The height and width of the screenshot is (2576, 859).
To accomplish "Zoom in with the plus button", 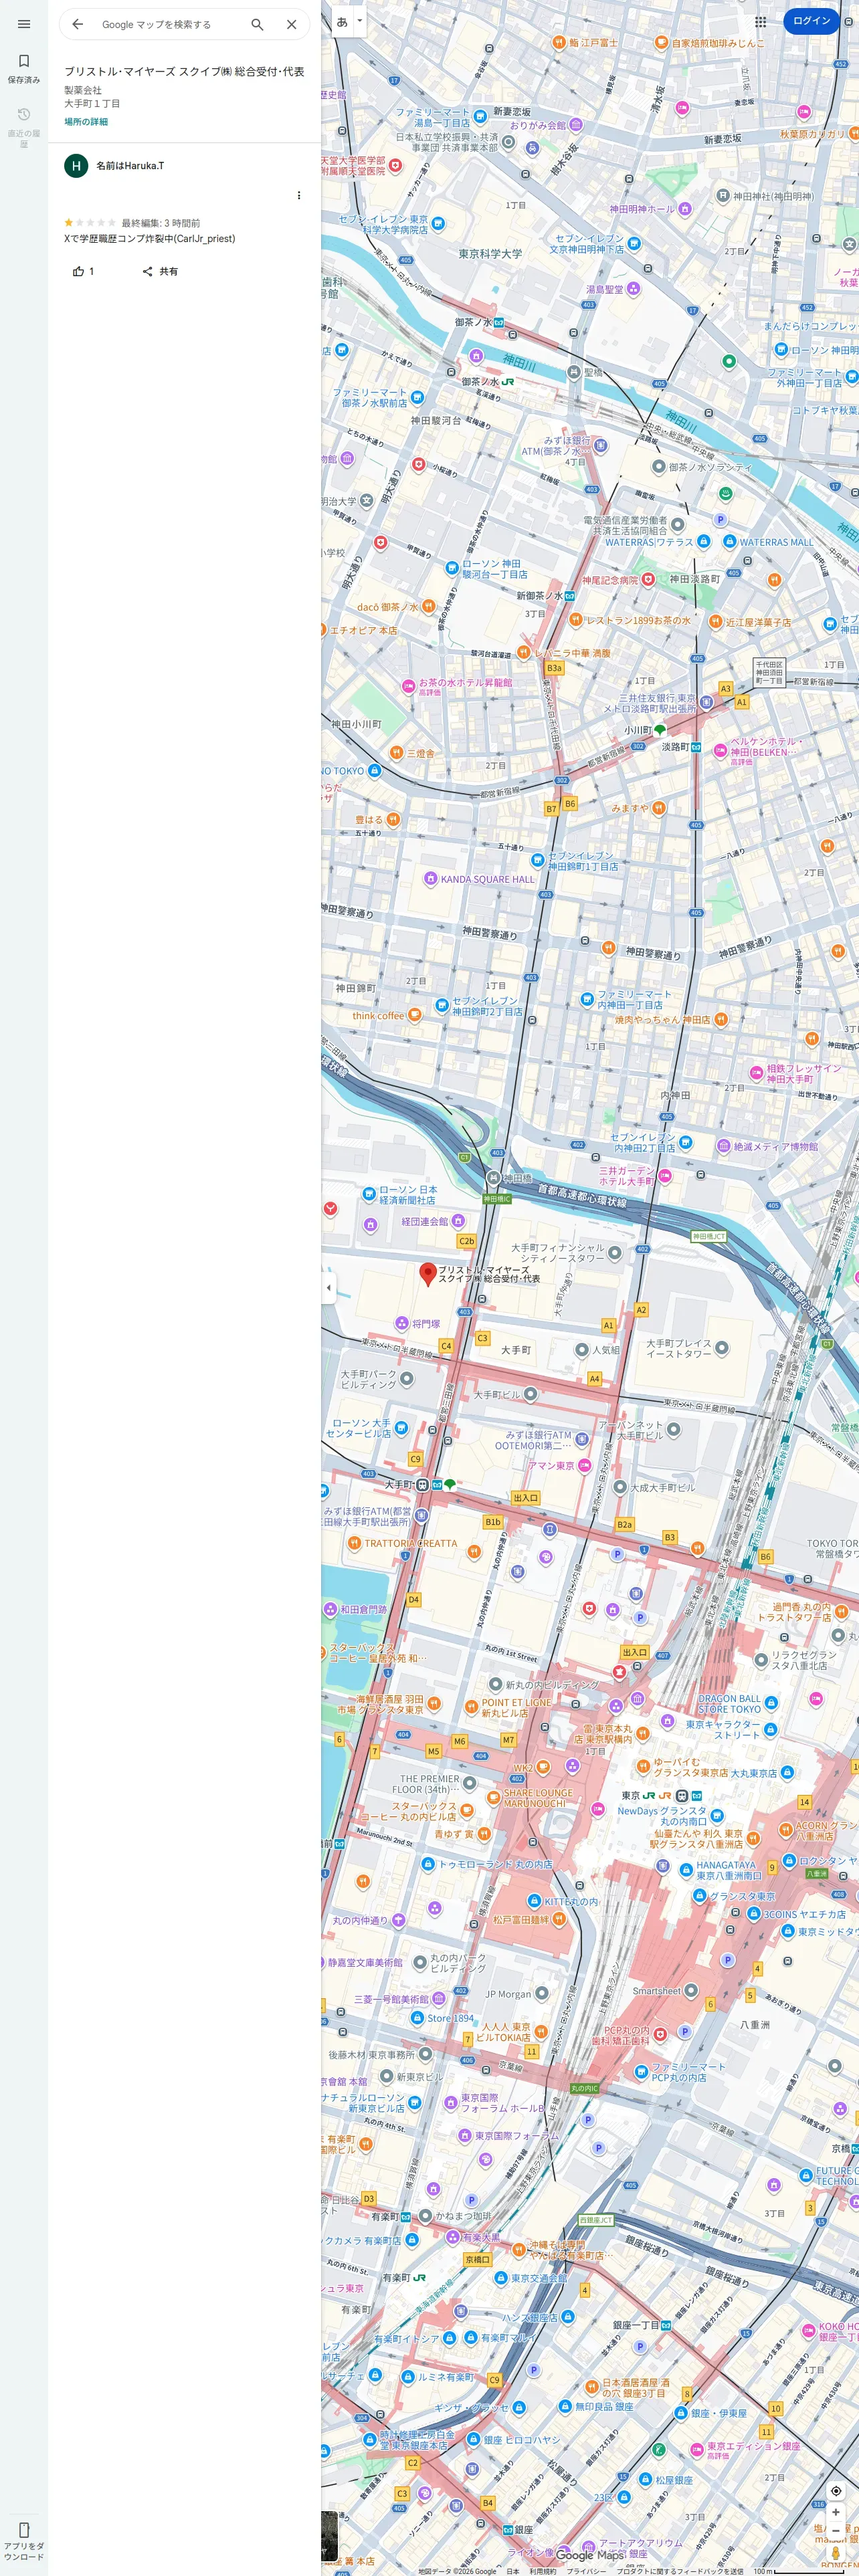I will click(x=836, y=2512).
